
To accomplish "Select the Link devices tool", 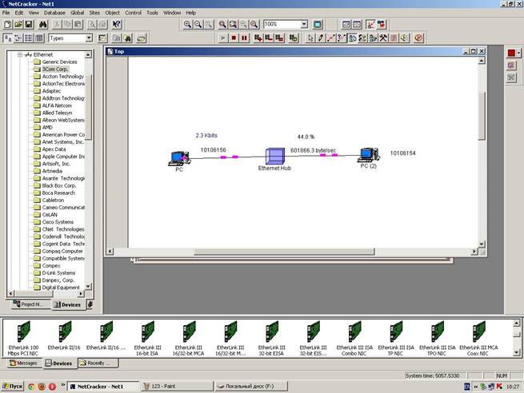I will click(331, 38).
